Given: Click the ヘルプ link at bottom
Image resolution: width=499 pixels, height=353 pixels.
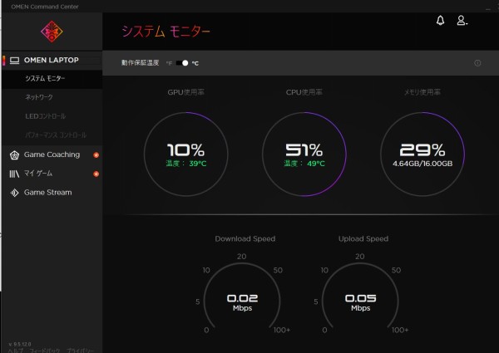Looking at the screenshot, I should (14, 350).
